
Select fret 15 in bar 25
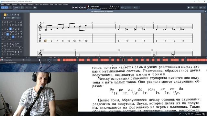tap(86, 41)
